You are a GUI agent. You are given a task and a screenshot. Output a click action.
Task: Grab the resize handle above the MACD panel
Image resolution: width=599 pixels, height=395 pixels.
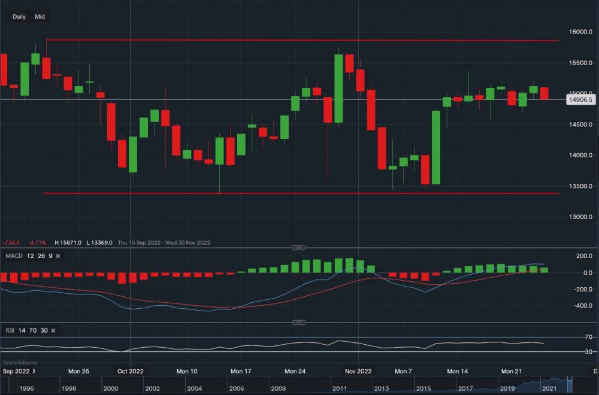click(x=298, y=248)
